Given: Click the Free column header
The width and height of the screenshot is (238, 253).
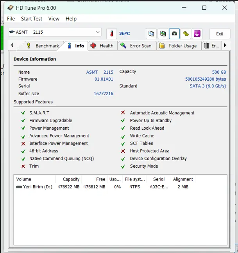Looking at the screenshot, I should pyautogui.click(x=94, y=179).
